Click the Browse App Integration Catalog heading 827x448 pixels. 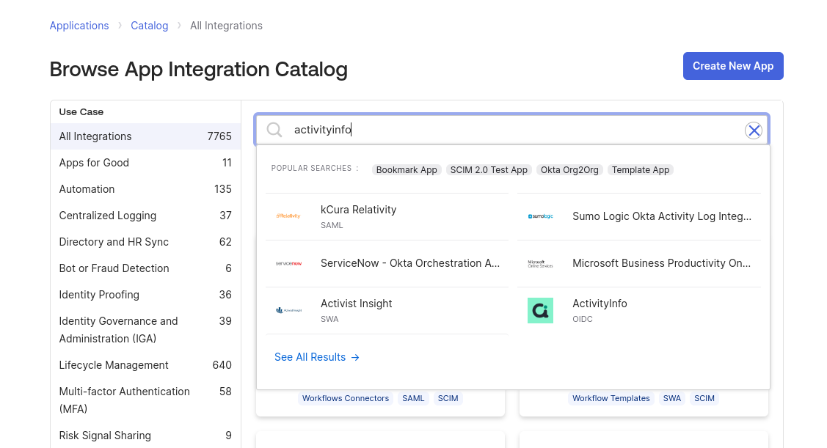coord(199,69)
